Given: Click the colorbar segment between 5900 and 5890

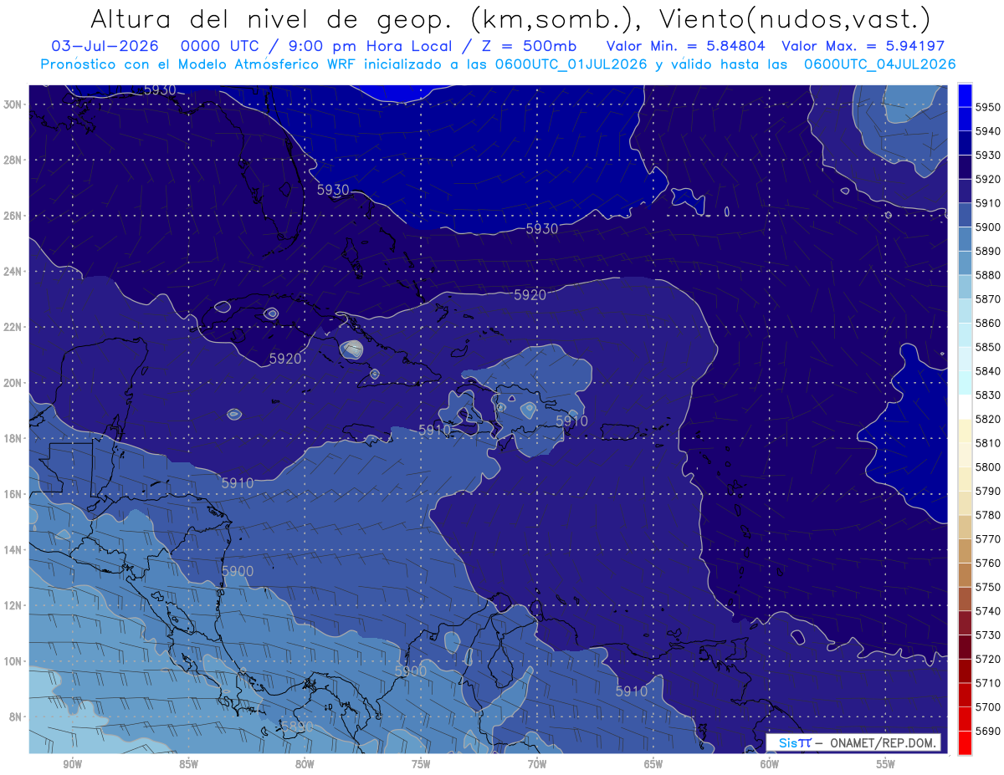Looking at the screenshot, I should [965, 239].
